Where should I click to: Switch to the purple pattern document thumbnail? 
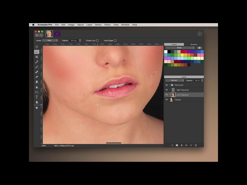click(x=58, y=34)
